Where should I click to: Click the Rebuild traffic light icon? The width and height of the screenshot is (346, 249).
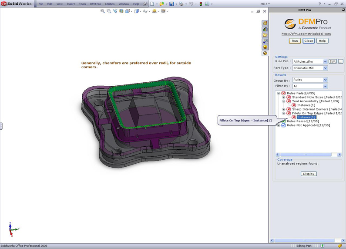coord(201,4)
